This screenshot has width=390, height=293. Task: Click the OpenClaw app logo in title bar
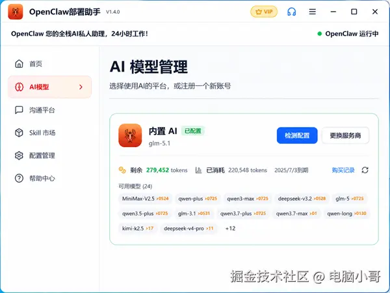click(16, 12)
